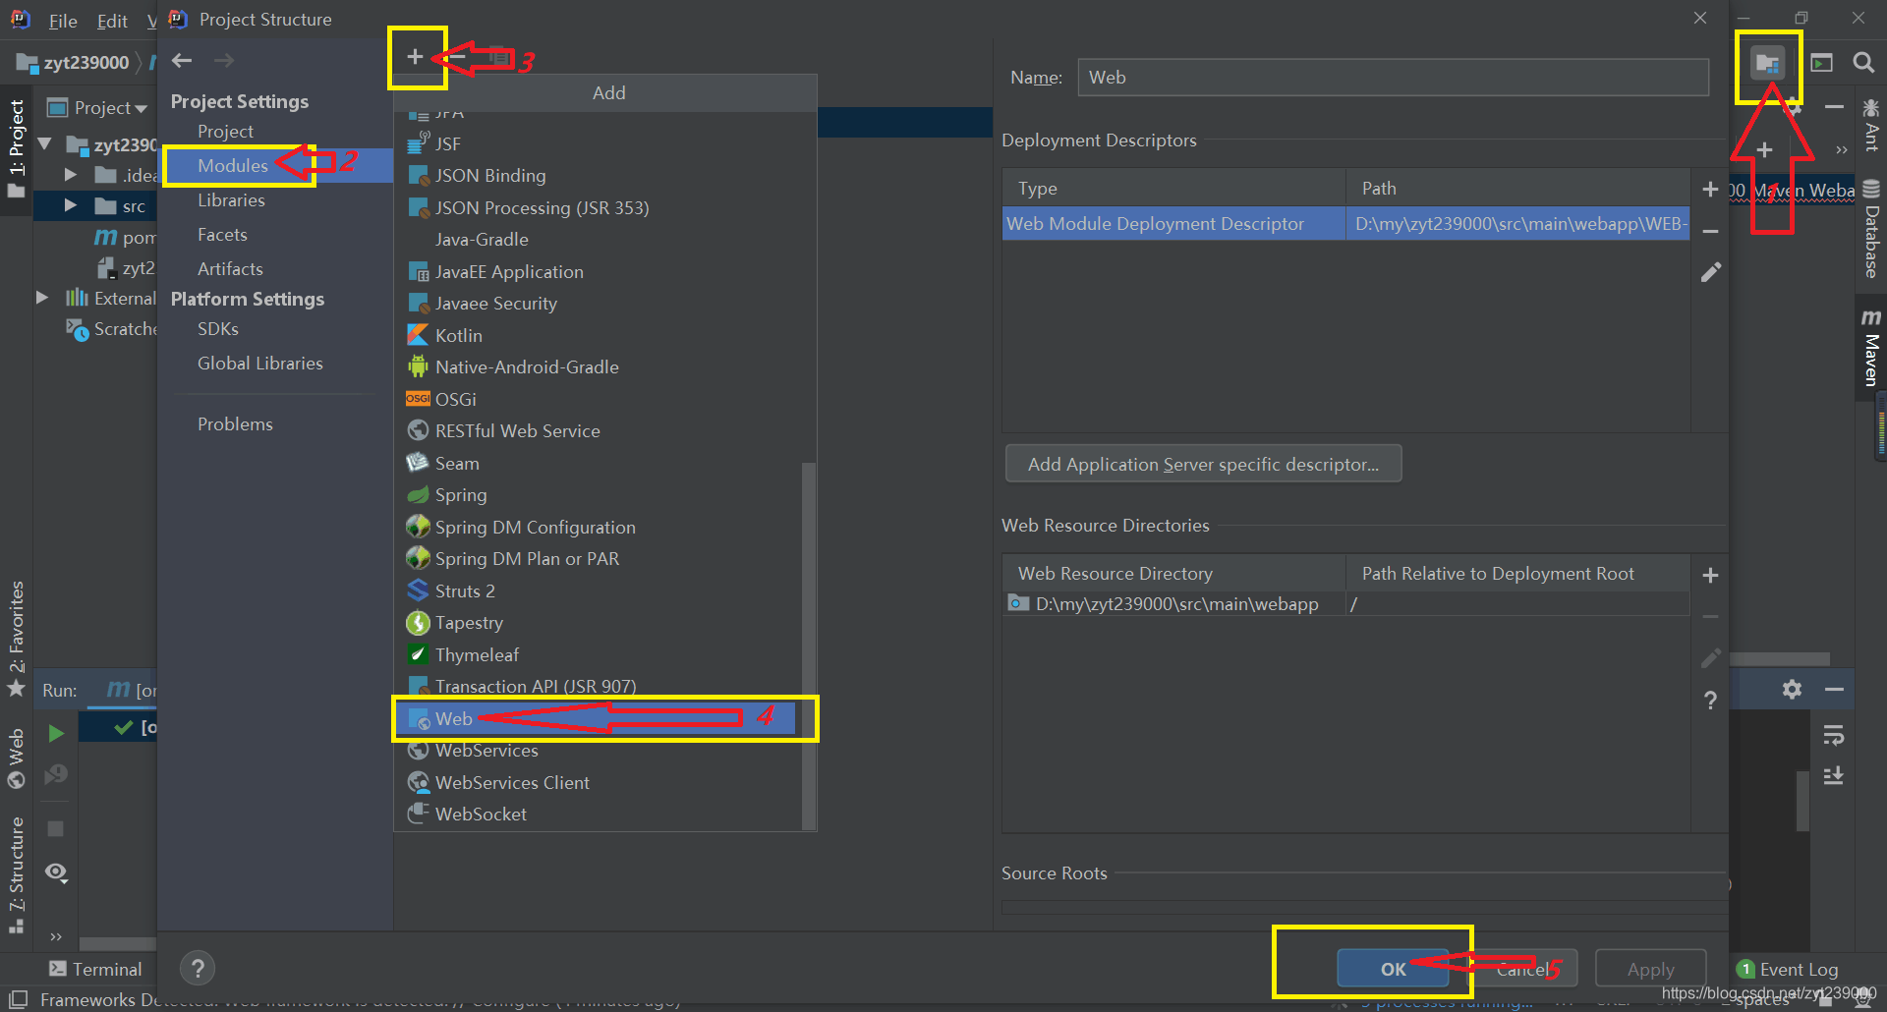Click the add module plus icon
The image size is (1887, 1012).
(x=415, y=57)
